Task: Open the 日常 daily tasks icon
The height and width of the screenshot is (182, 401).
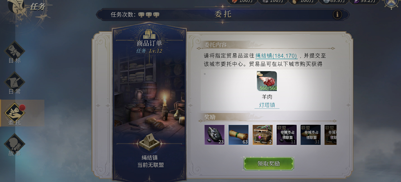Action: point(15,83)
